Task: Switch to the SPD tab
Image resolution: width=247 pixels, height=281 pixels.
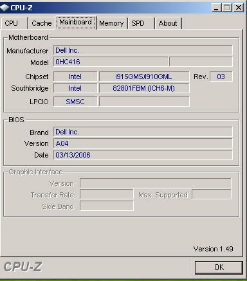Action: coord(141,23)
